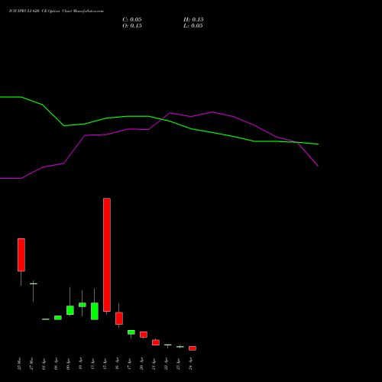Click the 'L: 0.05' low value

pyautogui.click(x=193, y=26)
